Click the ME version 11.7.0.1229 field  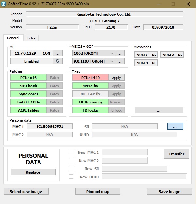pyautogui.click(x=25, y=53)
